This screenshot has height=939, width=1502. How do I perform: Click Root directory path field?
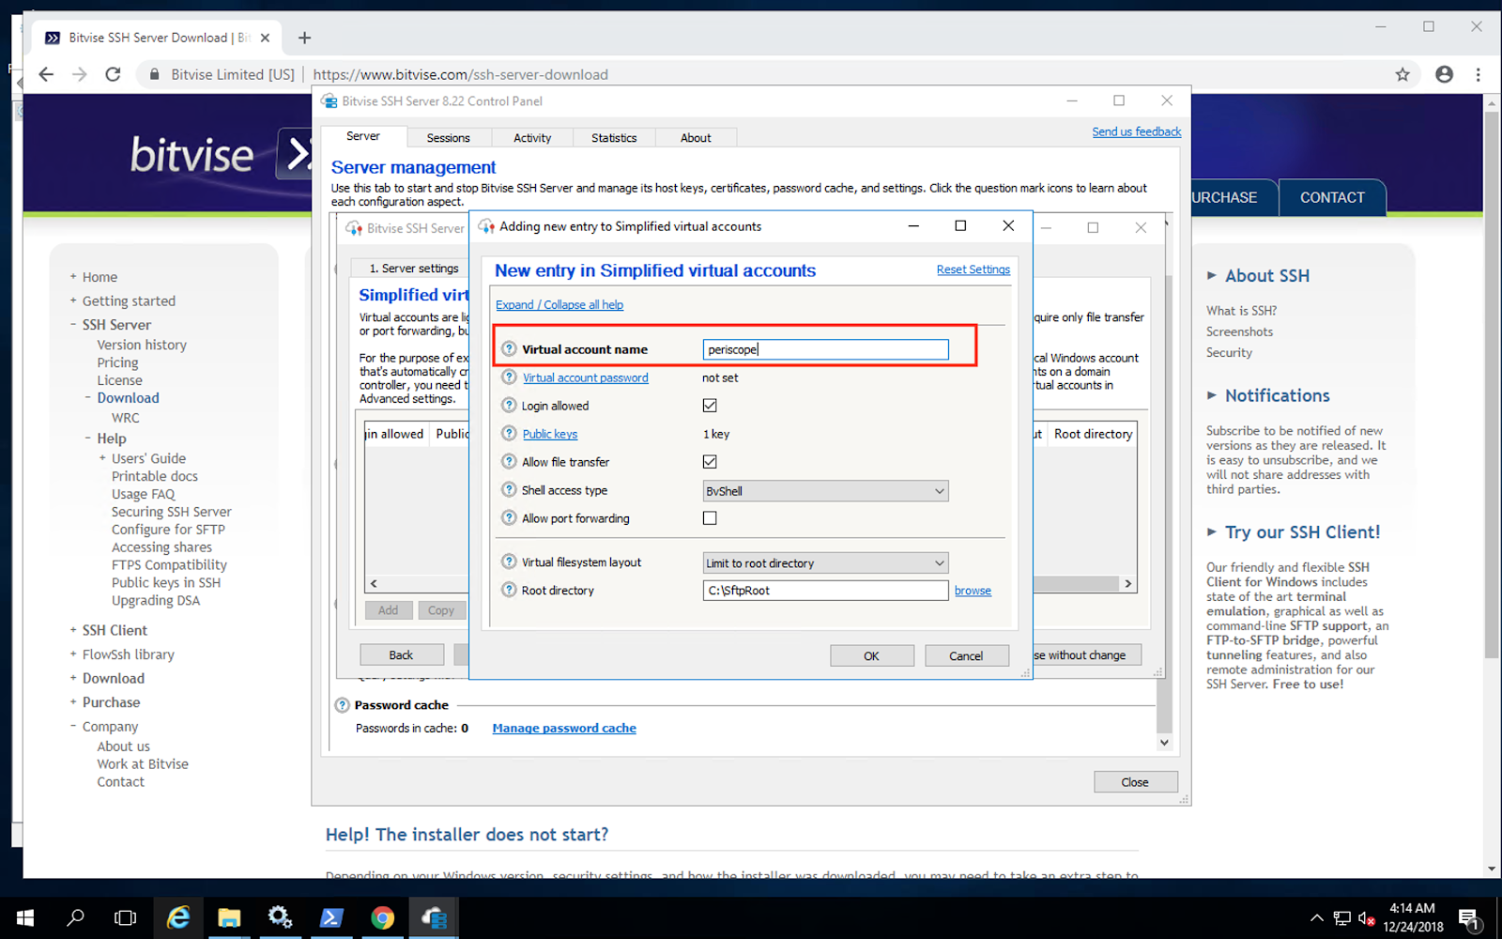point(825,591)
